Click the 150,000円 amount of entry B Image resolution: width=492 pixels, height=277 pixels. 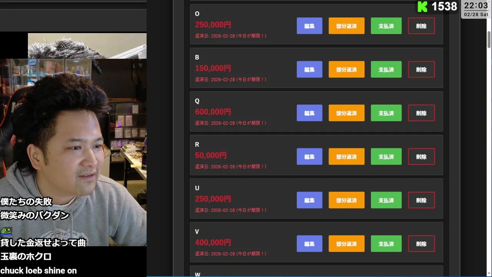[213, 68]
